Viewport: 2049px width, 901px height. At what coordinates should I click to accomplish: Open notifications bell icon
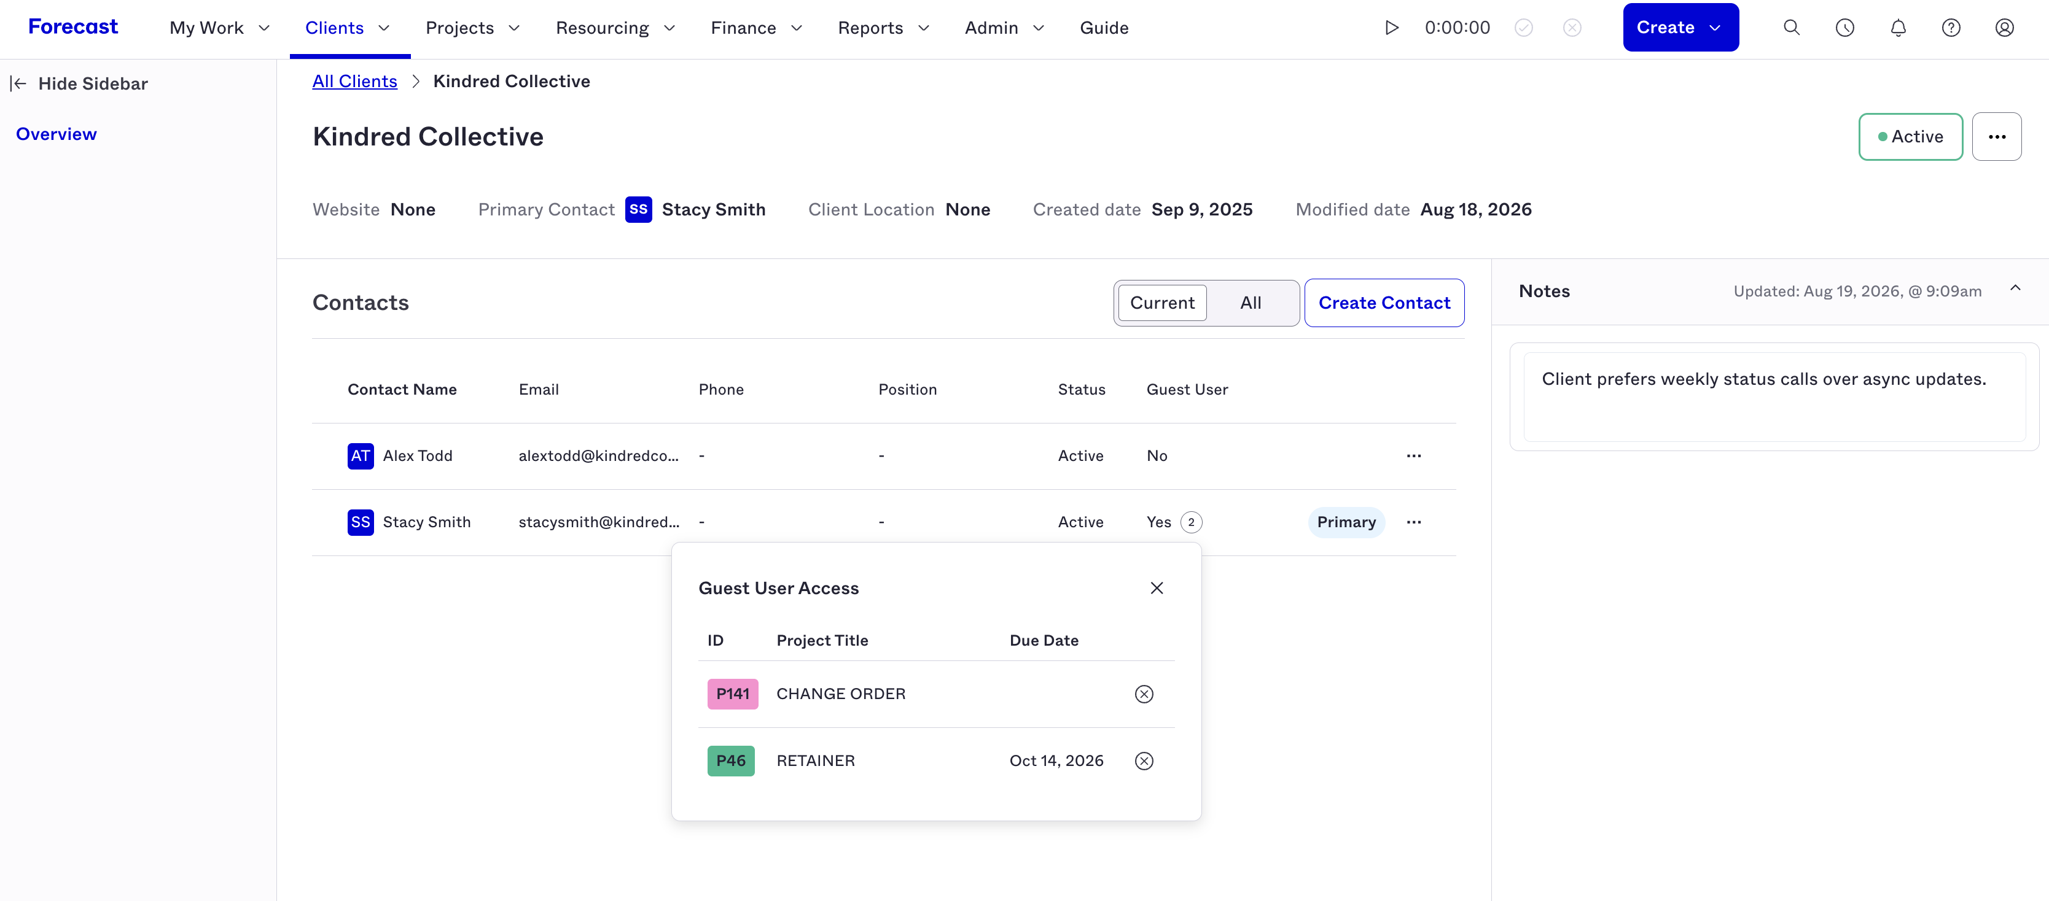coord(1898,28)
